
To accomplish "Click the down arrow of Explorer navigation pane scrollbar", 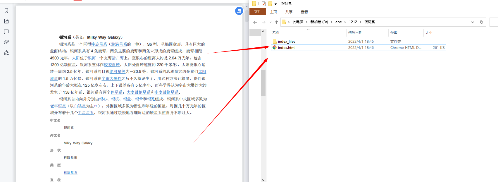I will tap(263, 180).
